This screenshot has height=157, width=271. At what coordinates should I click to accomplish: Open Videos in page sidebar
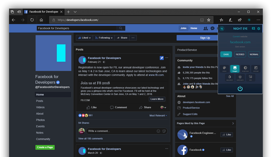(40, 107)
